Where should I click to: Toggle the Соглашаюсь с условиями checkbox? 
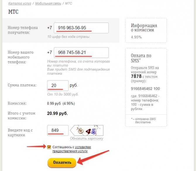(x=49, y=147)
